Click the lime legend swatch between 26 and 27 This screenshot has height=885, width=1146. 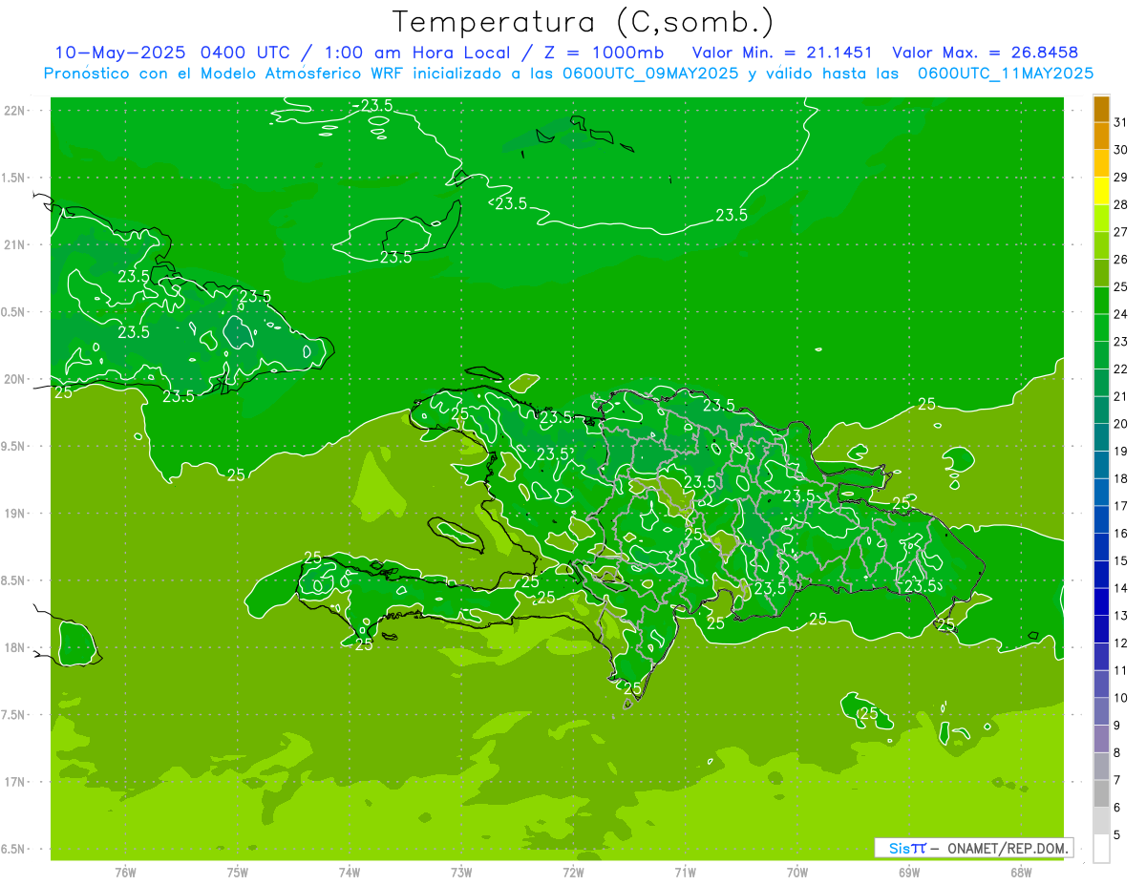(x=1101, y=246)
